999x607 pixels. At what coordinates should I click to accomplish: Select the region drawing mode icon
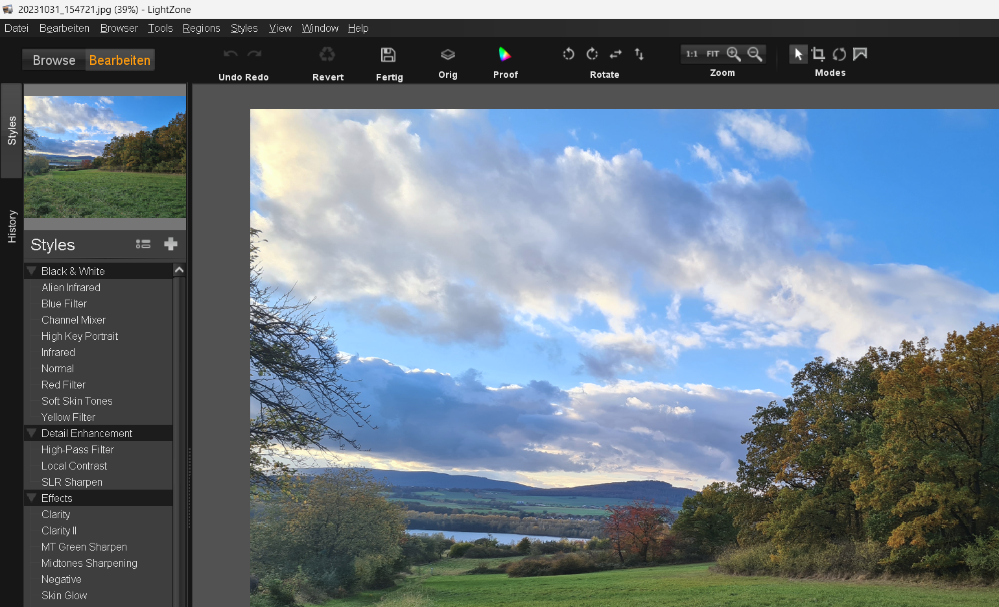click(860, 54)
